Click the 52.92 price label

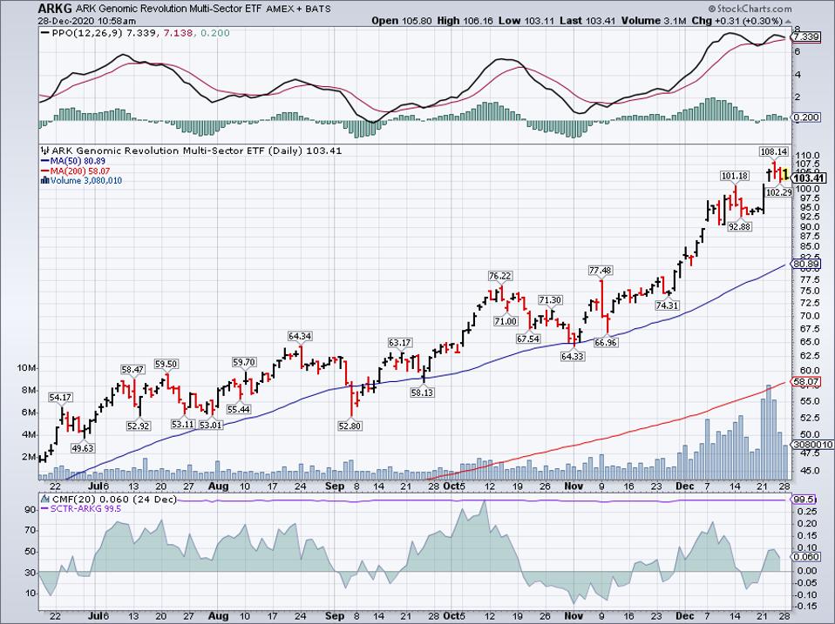click(138, 426)
